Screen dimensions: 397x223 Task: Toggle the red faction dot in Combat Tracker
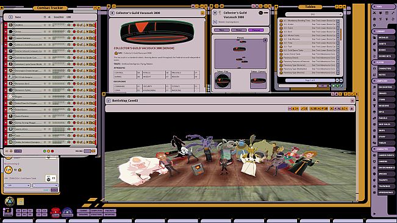coord(52,151)
